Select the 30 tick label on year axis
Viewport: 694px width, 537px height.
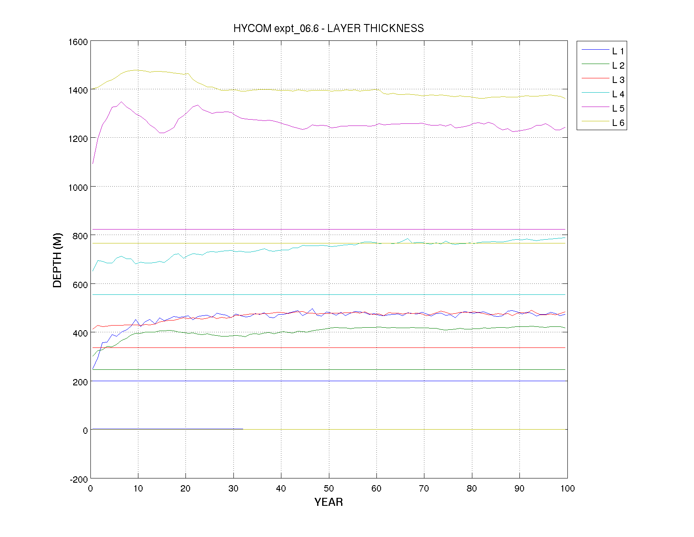point(233,489)
